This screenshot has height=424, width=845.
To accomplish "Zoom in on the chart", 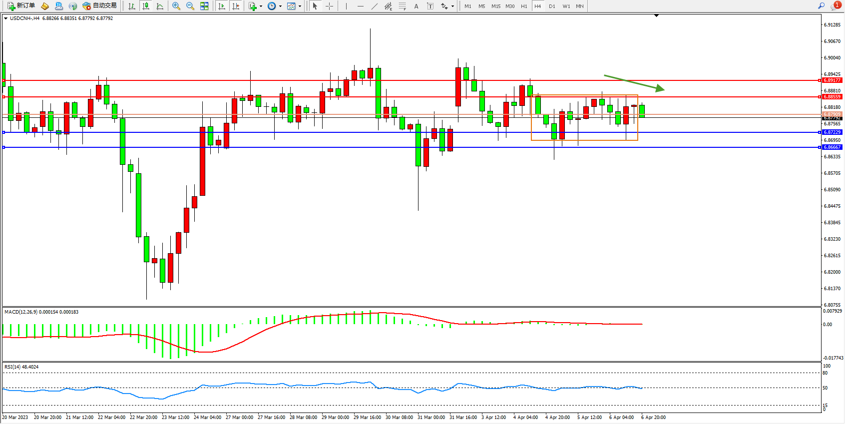I will coord(176,6).
